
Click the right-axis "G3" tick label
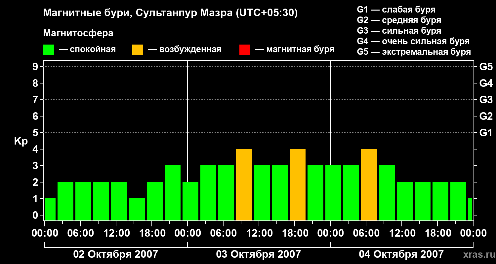[x=486, y=100]
